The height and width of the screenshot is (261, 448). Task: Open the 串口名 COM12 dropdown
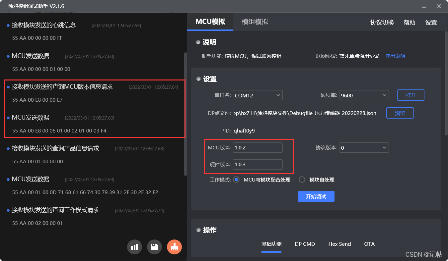tap(258, 95)
